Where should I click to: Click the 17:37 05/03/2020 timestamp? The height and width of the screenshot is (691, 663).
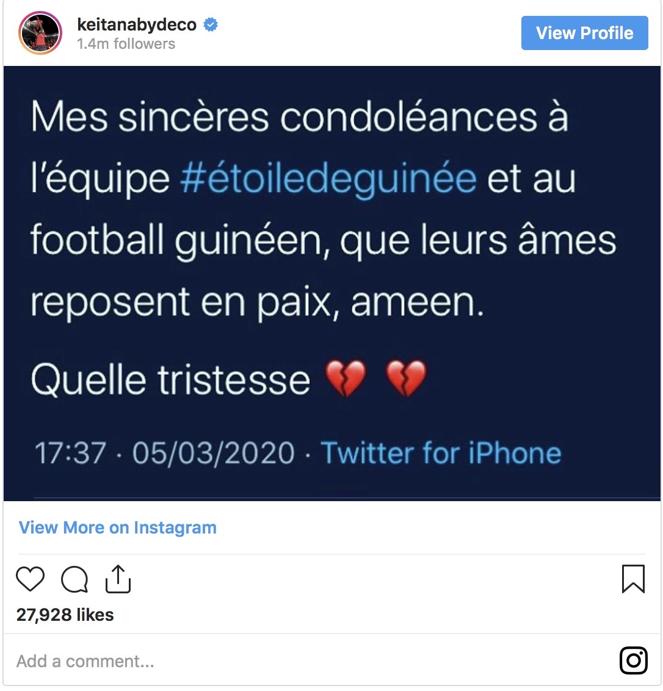pos(164,453)
